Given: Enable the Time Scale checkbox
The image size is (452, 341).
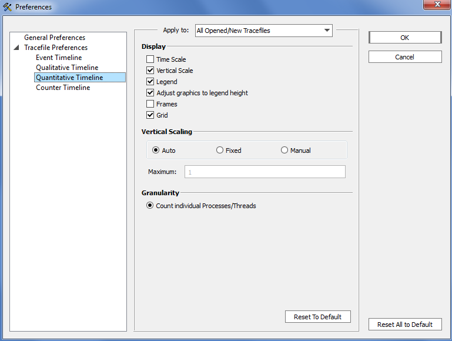Looking at the screenshot, I should coord(150,59).
